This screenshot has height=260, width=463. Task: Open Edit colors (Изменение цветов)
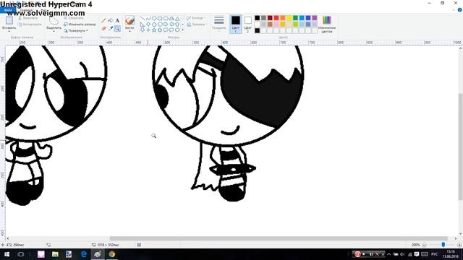pyautogui.click(x=327, y=24)
